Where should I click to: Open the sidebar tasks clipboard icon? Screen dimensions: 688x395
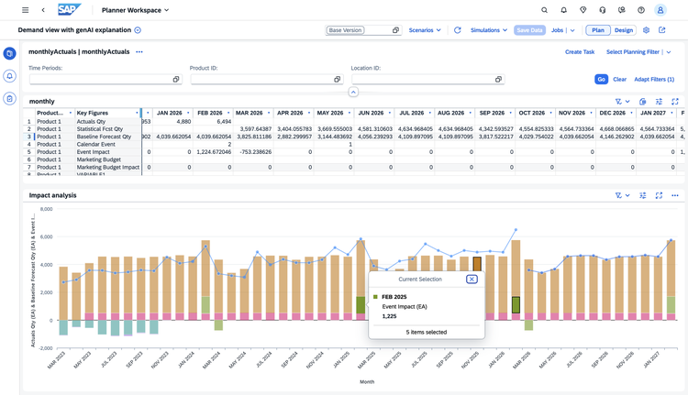pos(10,98)
